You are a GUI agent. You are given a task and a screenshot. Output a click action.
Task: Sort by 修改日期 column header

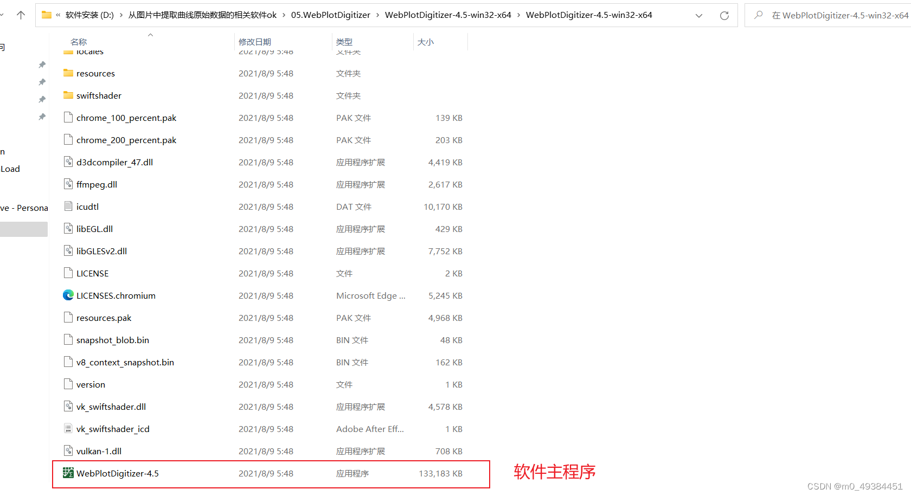pyautogui.click(x=255, y=42)
